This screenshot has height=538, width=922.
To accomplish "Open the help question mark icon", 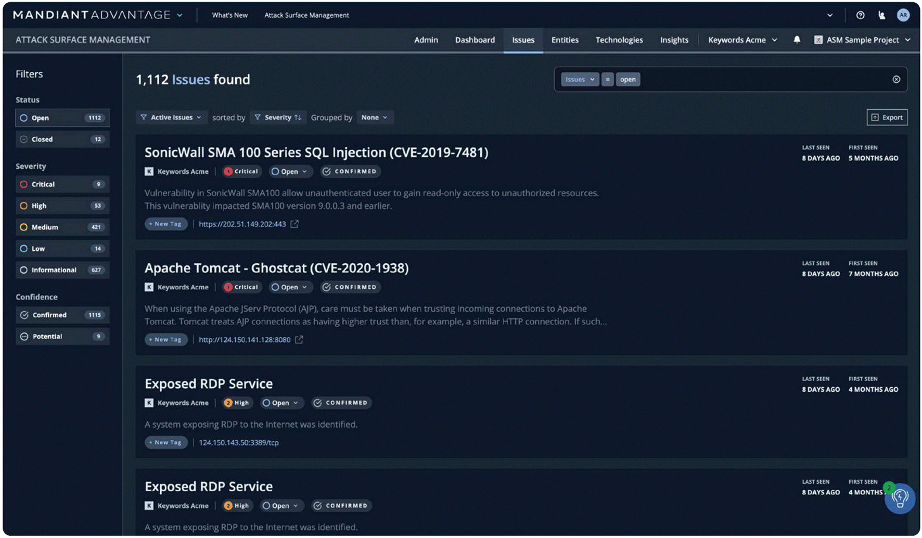I will [x=860, y=15].
